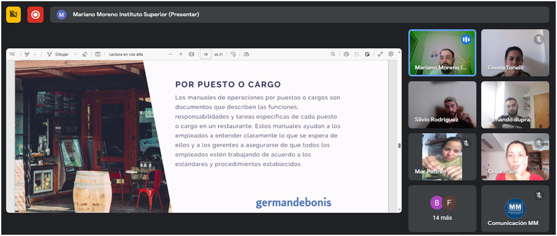Click the page number field showing 19
The height and width of the screenshot is (236, 557).
click(206, 54)
